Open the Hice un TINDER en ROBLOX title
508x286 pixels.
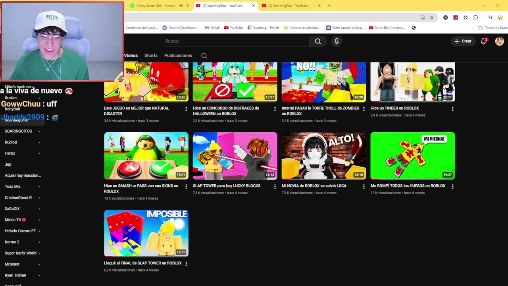[x=394, y=108]
